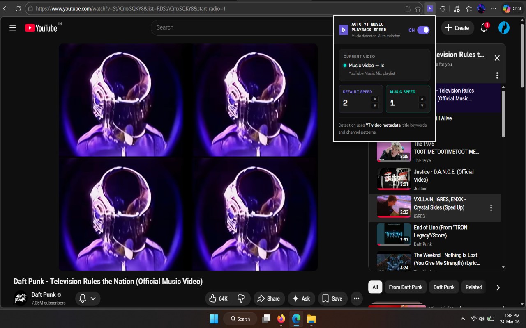Share the video
526x328 pixels.
pyautogui.click(x=269, y=298)
